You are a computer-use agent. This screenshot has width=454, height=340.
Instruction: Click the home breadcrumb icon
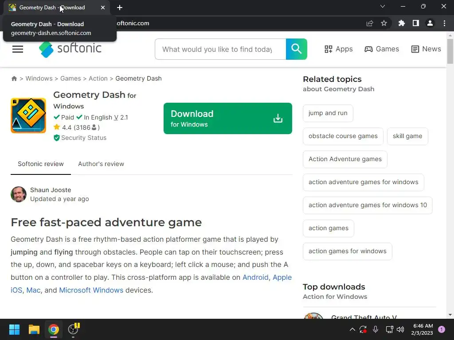(14, 78)
